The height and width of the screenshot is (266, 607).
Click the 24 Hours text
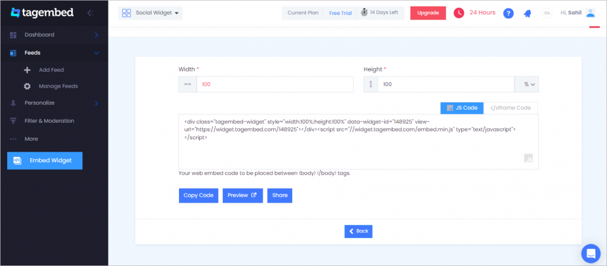tap(483, 12)
